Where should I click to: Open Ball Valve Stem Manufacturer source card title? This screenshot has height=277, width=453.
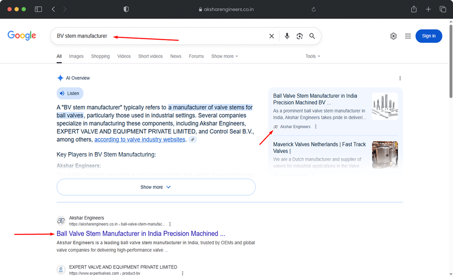[315, 99]
